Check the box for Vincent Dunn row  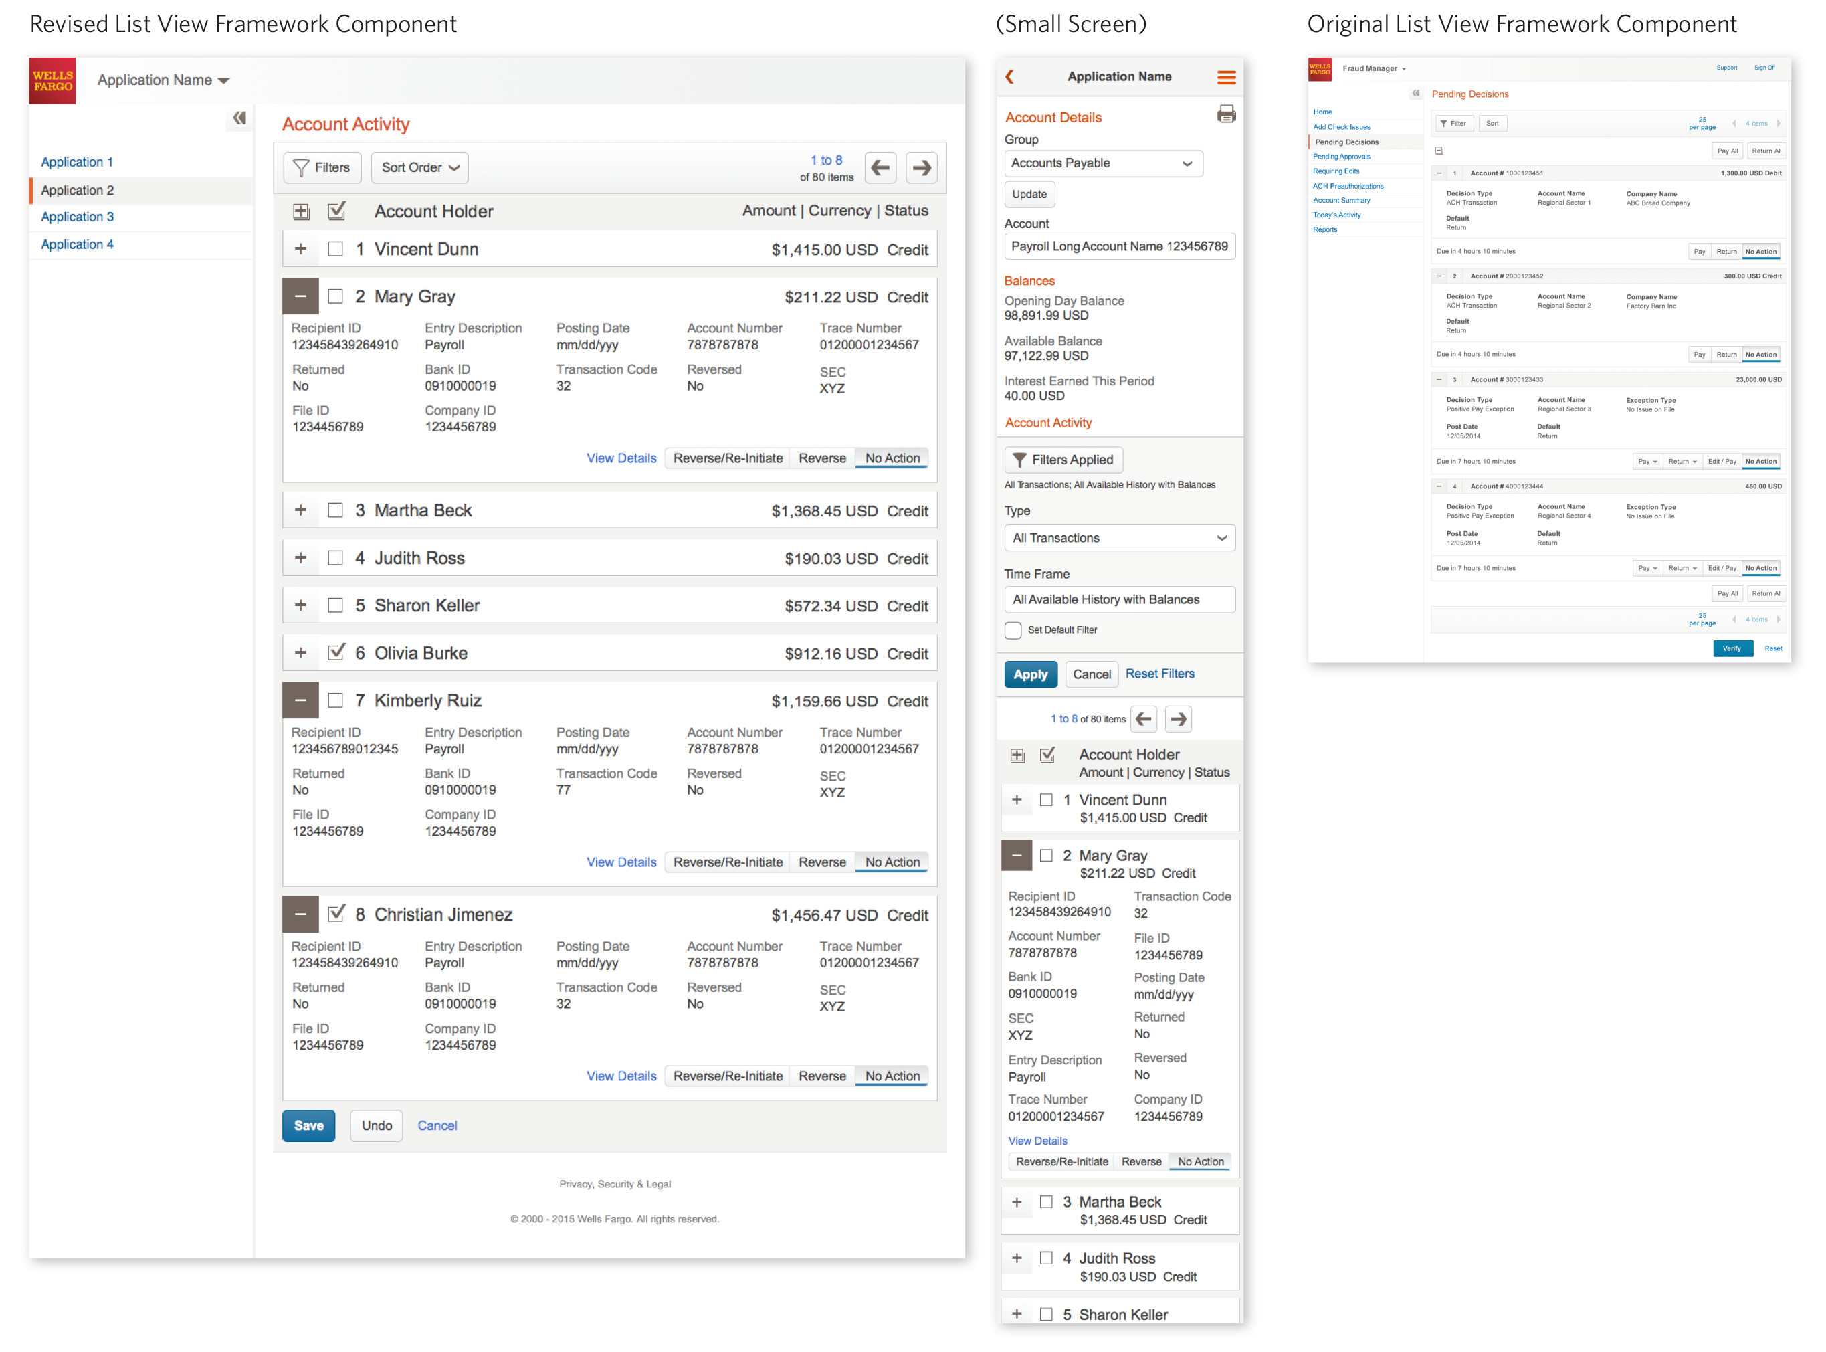click(x=335, y=249)
